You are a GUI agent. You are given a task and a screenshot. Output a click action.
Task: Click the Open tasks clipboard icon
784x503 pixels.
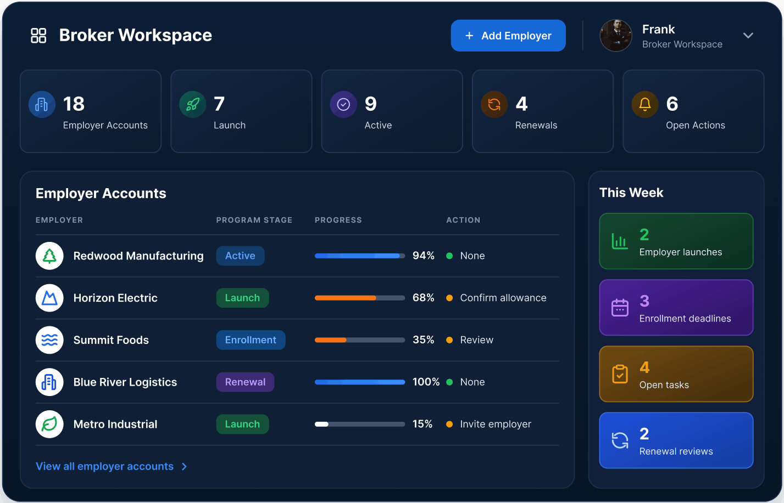point(620,374)
